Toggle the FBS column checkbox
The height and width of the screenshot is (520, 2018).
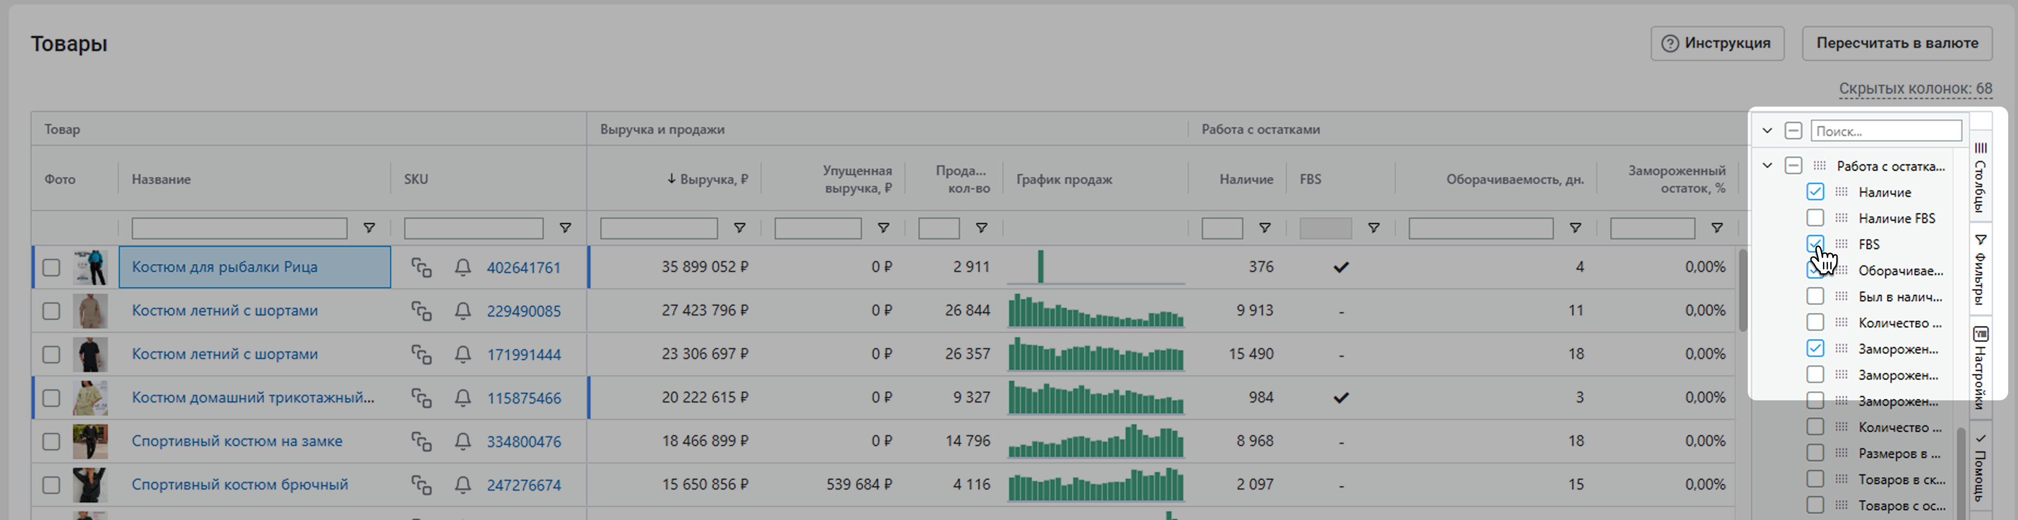(1815, 244)
